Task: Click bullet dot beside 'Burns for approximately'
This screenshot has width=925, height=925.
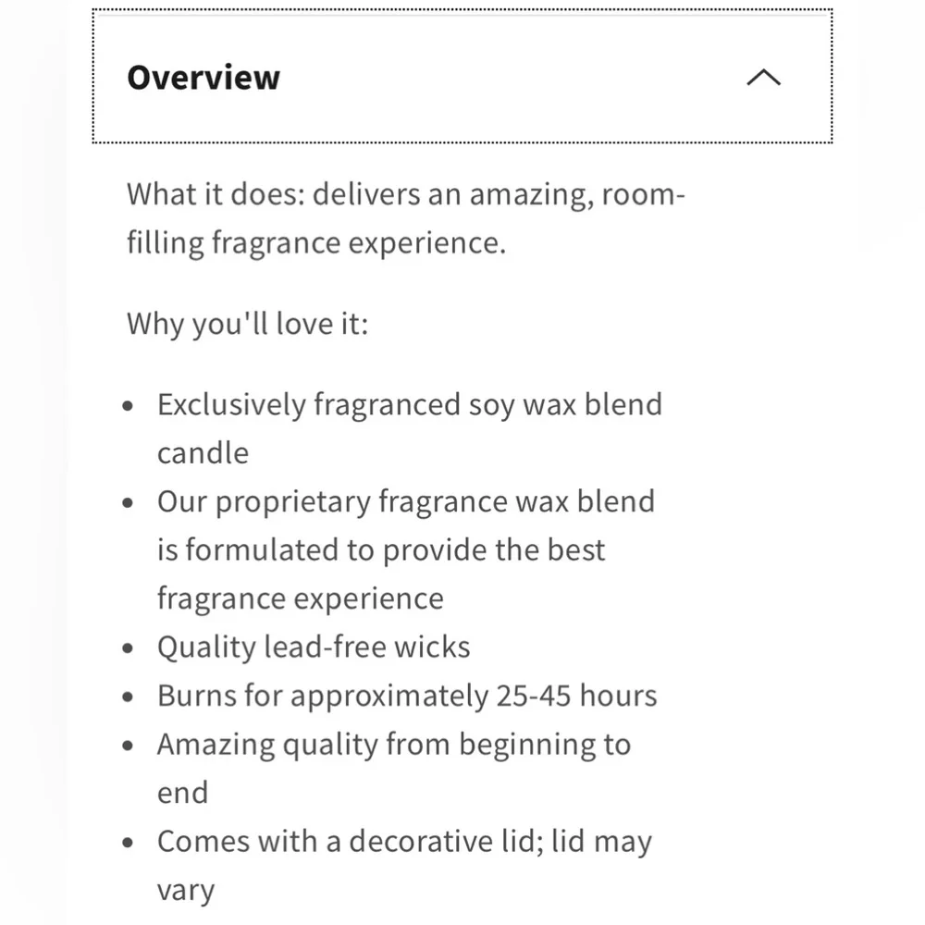Action: point(128,697)
